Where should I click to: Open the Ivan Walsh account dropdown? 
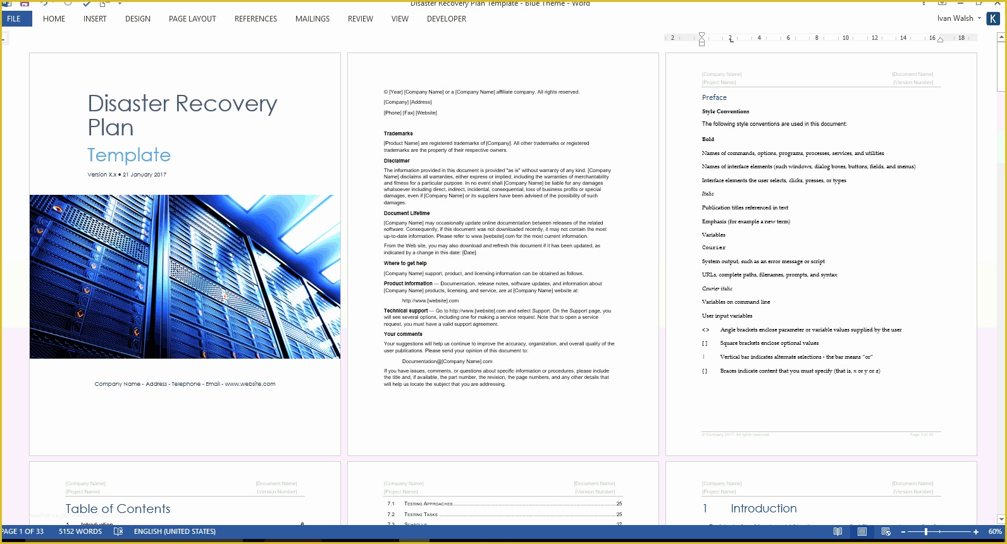click(x=959, y=18)
